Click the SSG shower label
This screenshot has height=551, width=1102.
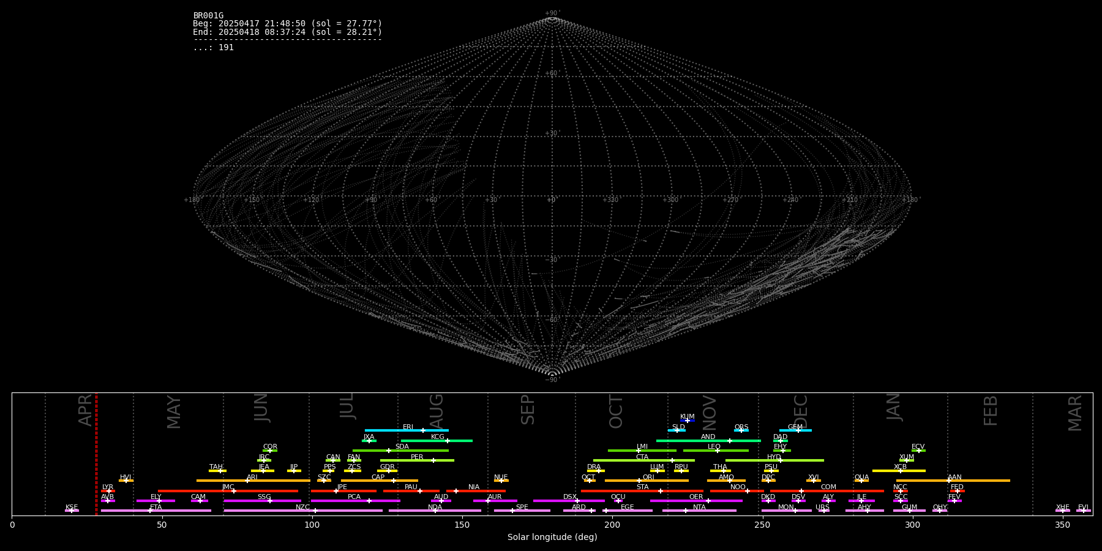264,497
